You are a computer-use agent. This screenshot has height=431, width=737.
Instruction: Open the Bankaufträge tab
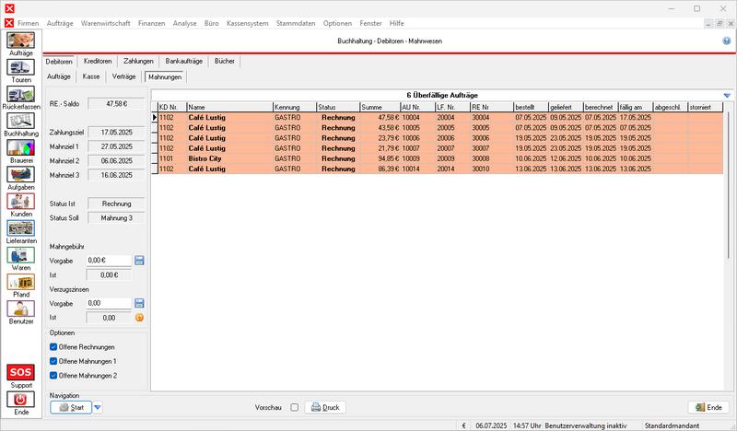click(184, 61)
